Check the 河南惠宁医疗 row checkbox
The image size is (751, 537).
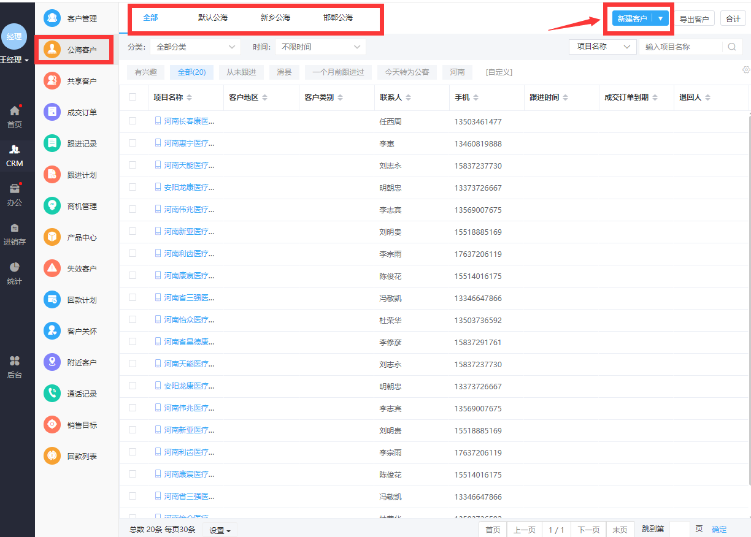pyautogui.click(x=133, y=143)
